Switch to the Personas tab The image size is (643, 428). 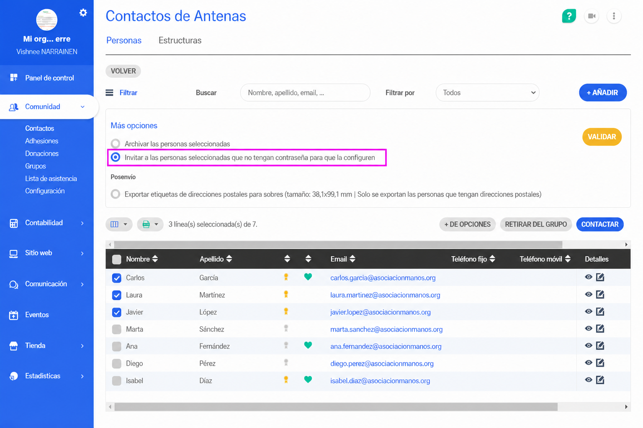124,41
